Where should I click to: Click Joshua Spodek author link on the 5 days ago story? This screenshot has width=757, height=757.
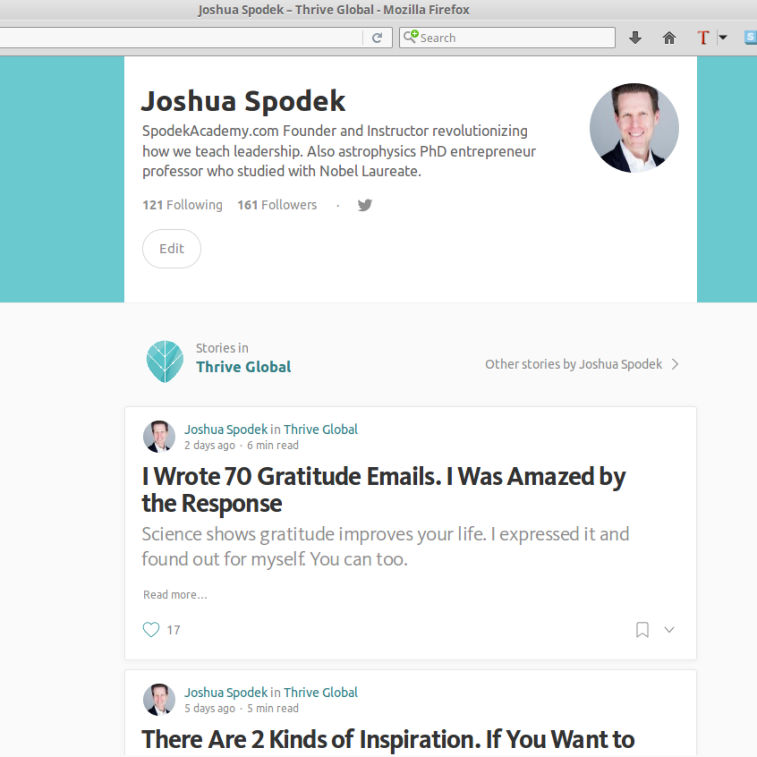tap(226, 693)
